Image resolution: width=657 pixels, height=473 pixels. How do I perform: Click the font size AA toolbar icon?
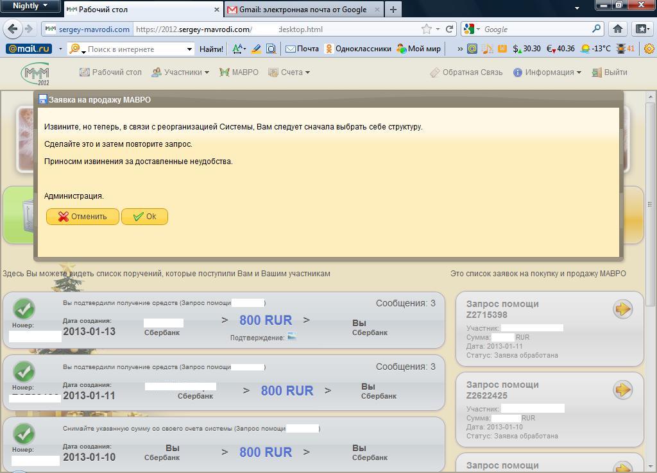click(x=239, y=49)
